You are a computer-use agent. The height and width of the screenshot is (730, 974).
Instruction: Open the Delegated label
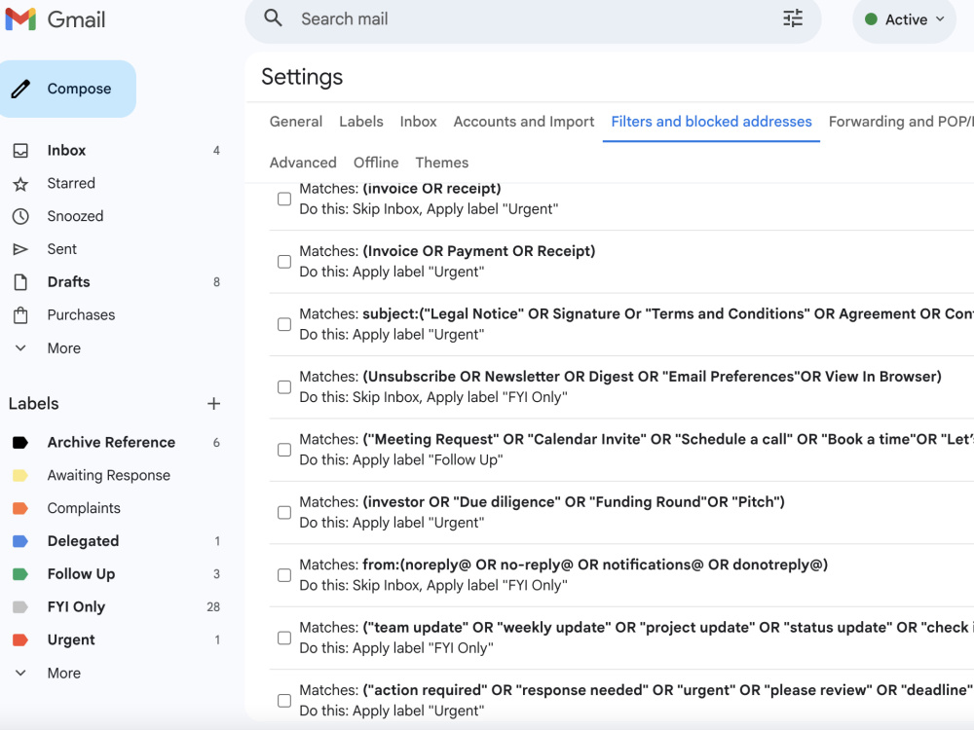pos(83,541)
